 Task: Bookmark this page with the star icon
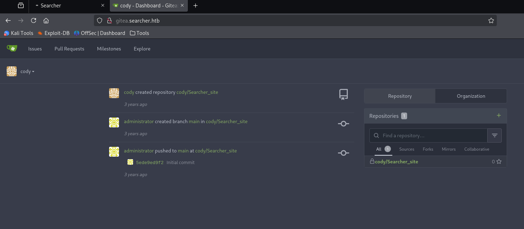(491, 20)
